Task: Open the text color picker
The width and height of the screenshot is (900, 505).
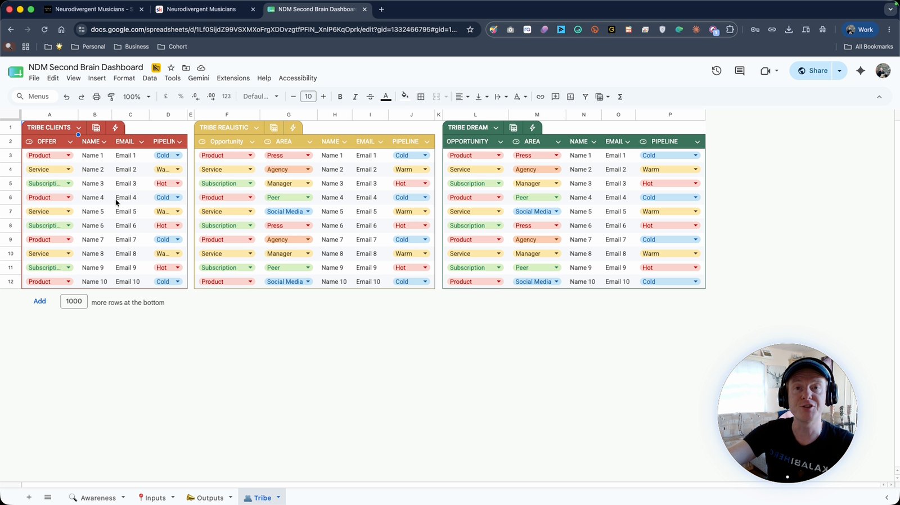Action: 386,97
